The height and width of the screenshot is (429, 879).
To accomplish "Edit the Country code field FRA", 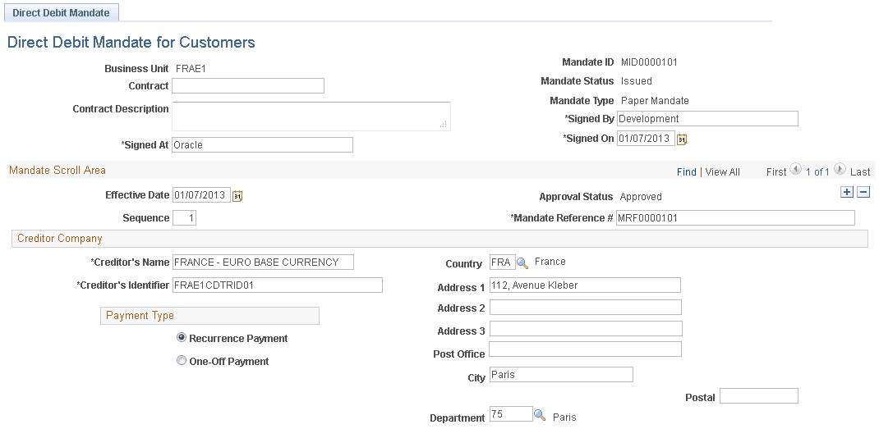I will pyautogui.click(x=502, y=262).
